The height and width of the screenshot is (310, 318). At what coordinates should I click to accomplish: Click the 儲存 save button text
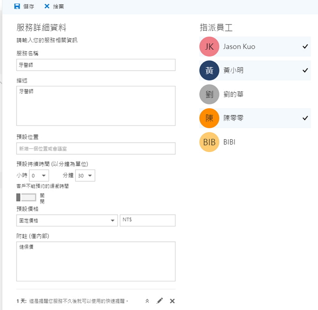coord(29,6)
